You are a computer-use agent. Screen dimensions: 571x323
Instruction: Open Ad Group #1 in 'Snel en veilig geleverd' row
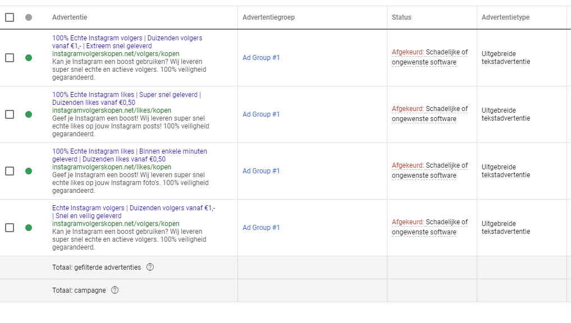click(261, 227)
